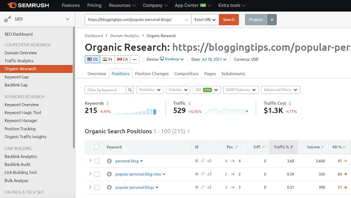Open the Resources dropdown menu
Screen dimensions: 351x198
click(122, 6)
